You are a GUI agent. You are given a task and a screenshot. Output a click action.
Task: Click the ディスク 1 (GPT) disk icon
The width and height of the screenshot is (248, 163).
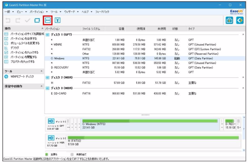coord(48,35)
